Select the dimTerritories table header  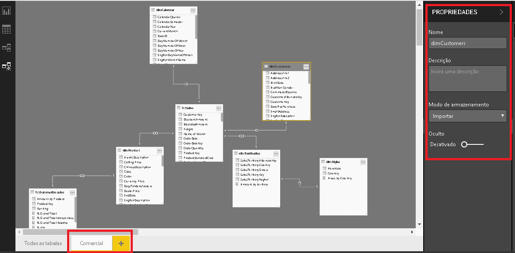coord(256,153)
